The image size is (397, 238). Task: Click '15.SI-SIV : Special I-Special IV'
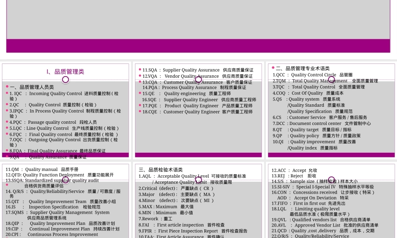click(x=303, y=187)
